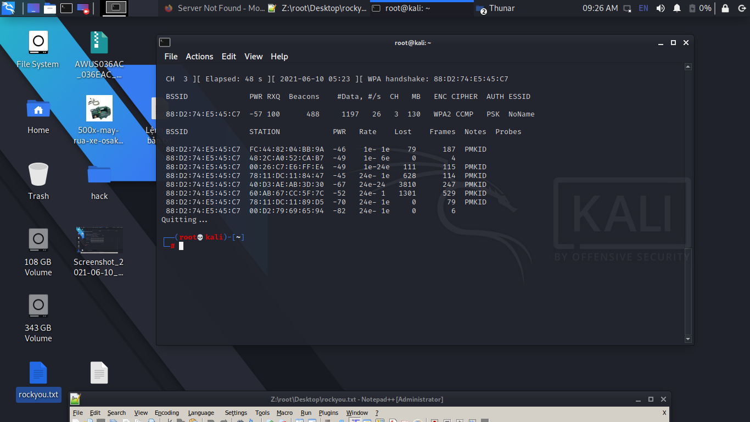Screen dimensions: 750x422
Task: Lock the screen with padlock icon
Action: pyautogui.click(x=725, y=8)
